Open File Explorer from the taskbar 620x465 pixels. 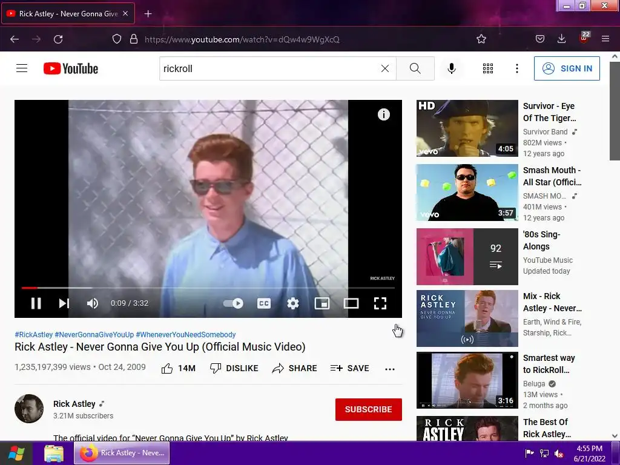click(54, 453)
